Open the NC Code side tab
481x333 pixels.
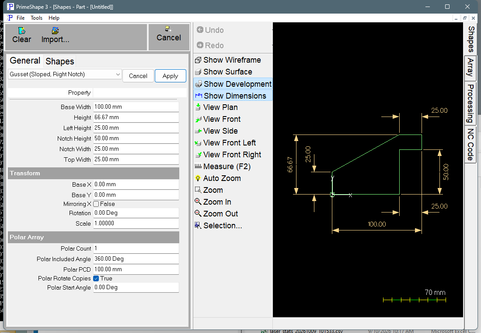pyautogui.click(x=470, y=145)
